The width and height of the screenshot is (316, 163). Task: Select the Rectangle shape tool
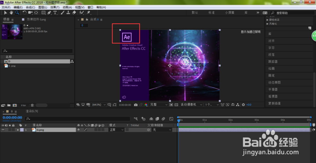coord(43,13)
